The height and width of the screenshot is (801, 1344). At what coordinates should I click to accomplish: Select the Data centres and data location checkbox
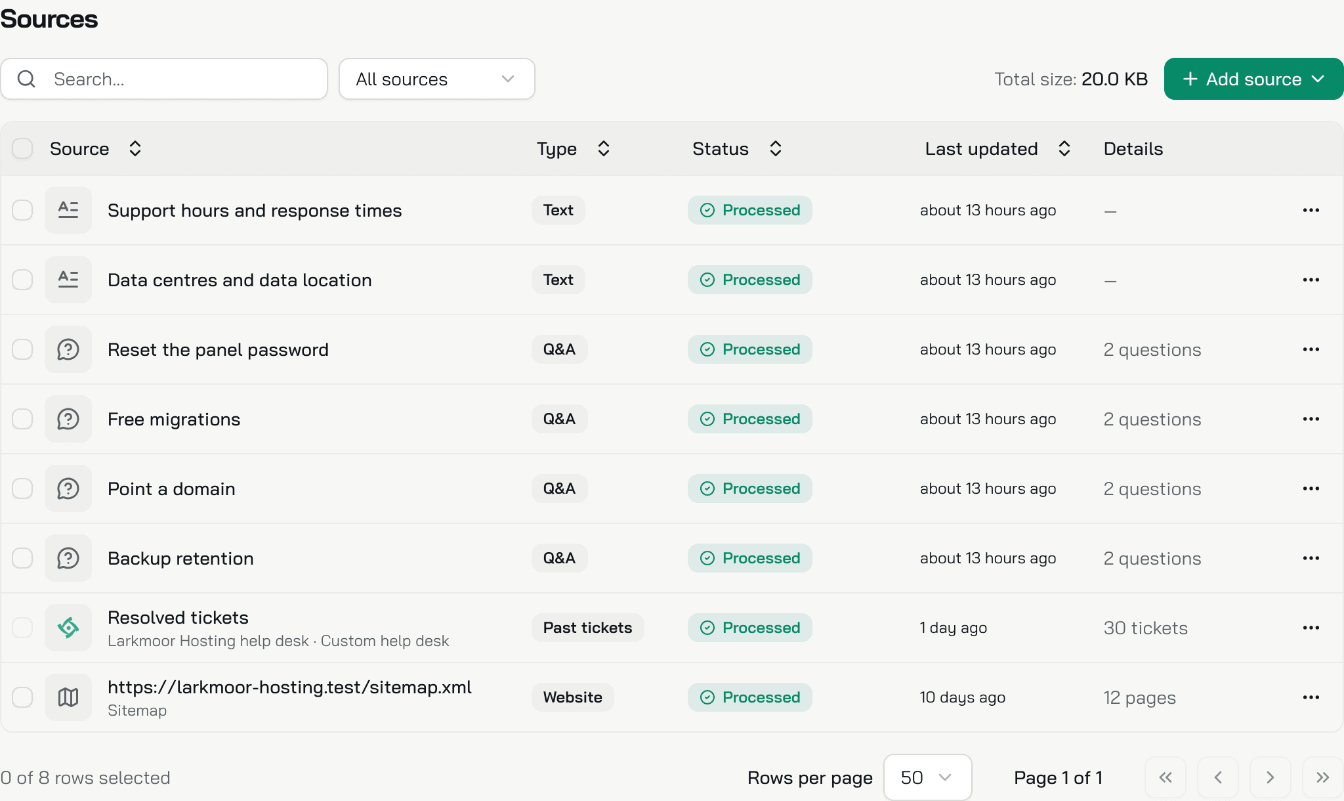[x=22, y=280]
